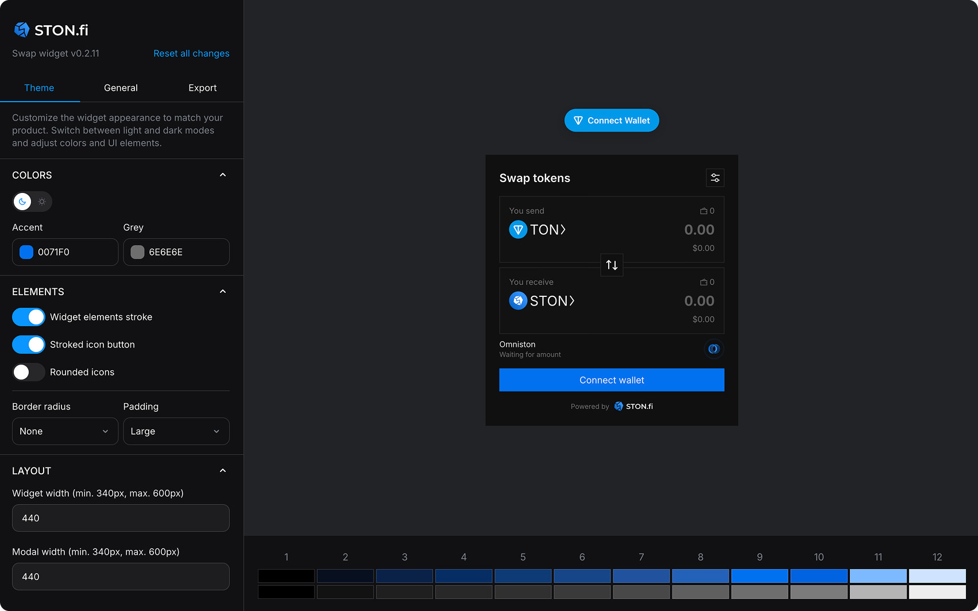Open the Padding dropdown
The height and width of the screenshot is (611, 978).
[176, 431]
